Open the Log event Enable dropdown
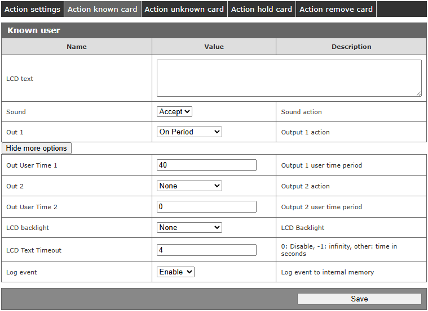The image size is (428, 311). (176, 272)
